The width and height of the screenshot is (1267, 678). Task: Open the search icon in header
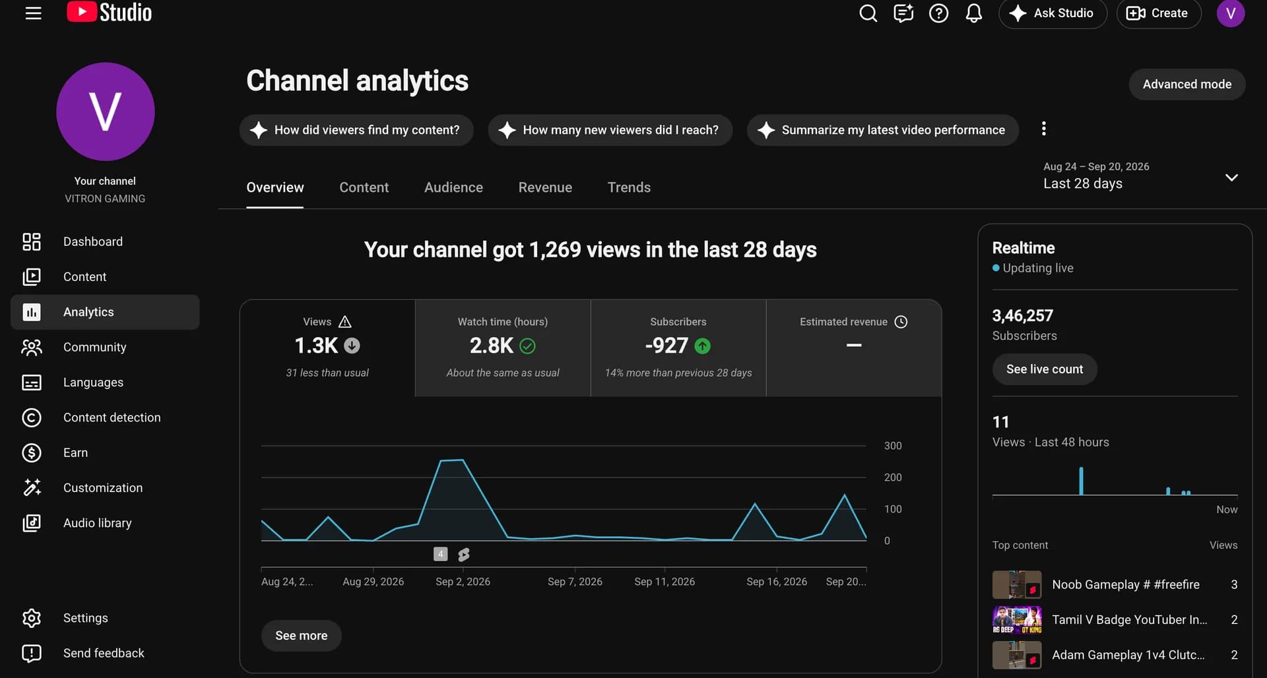pos(868,13)
